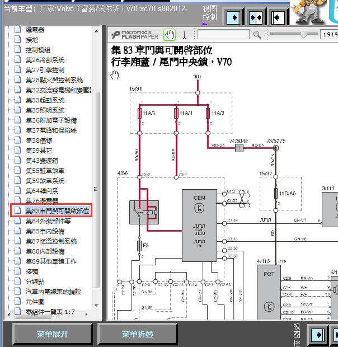This screenshot has height=347, width=338.
Task: Open 集39其它 in the tree
Action: (x=39, y=151)
